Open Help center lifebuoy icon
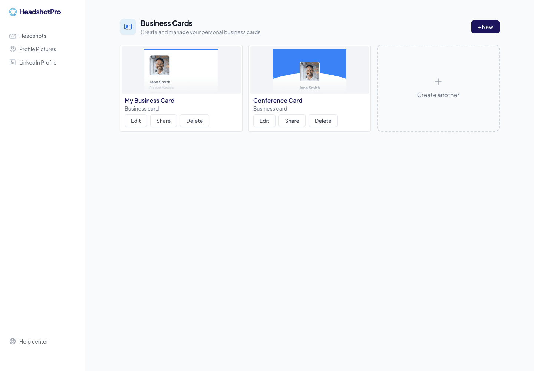 13,341
